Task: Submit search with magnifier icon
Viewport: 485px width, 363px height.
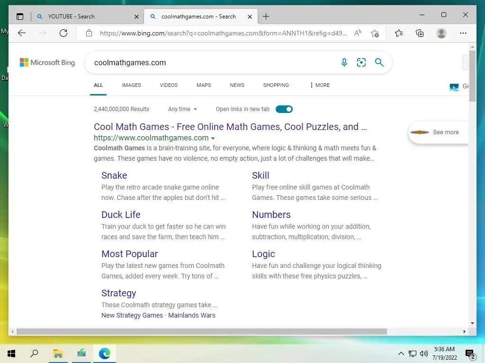Action: [379, 62]
